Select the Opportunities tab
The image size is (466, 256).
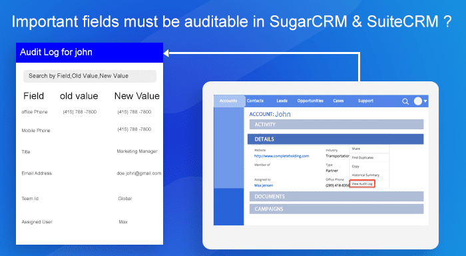pyautogui.click(x=310, y=101)
